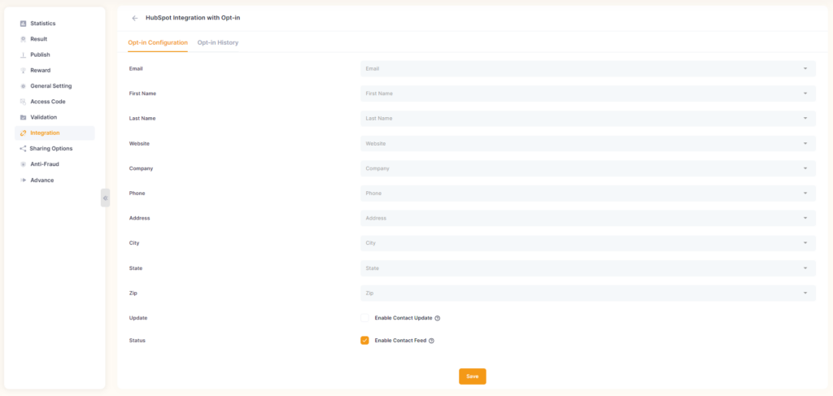Image resolution: width=833 pixels, height=396 pixels.
Task: Click the HubSpot Integration with Opt-in title
Action: pyautogui.click(x=193, y=18)
